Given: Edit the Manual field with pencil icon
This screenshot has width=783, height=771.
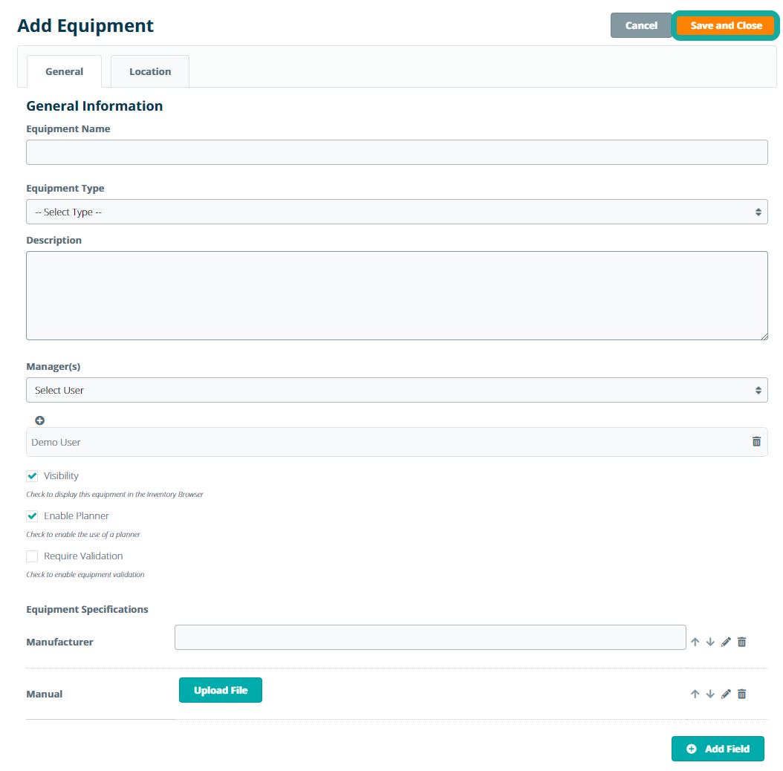Looking at the screenshot, I should (726, 694).
